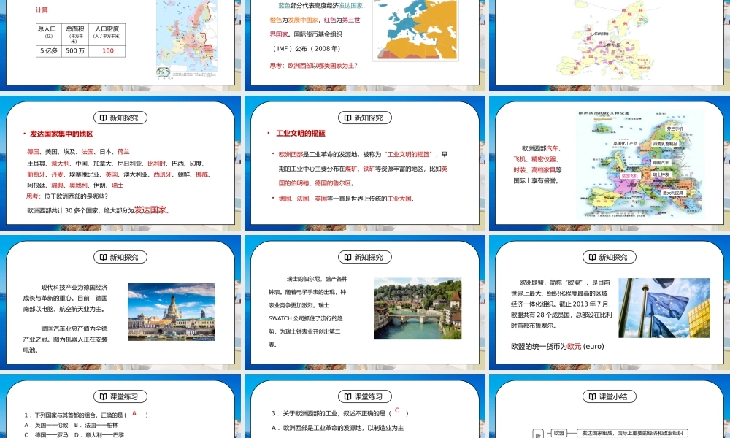Click the book icon beside 课堂小结
Image resolution: width=730 pixels, height=438 pixels.
pos(592,396)
